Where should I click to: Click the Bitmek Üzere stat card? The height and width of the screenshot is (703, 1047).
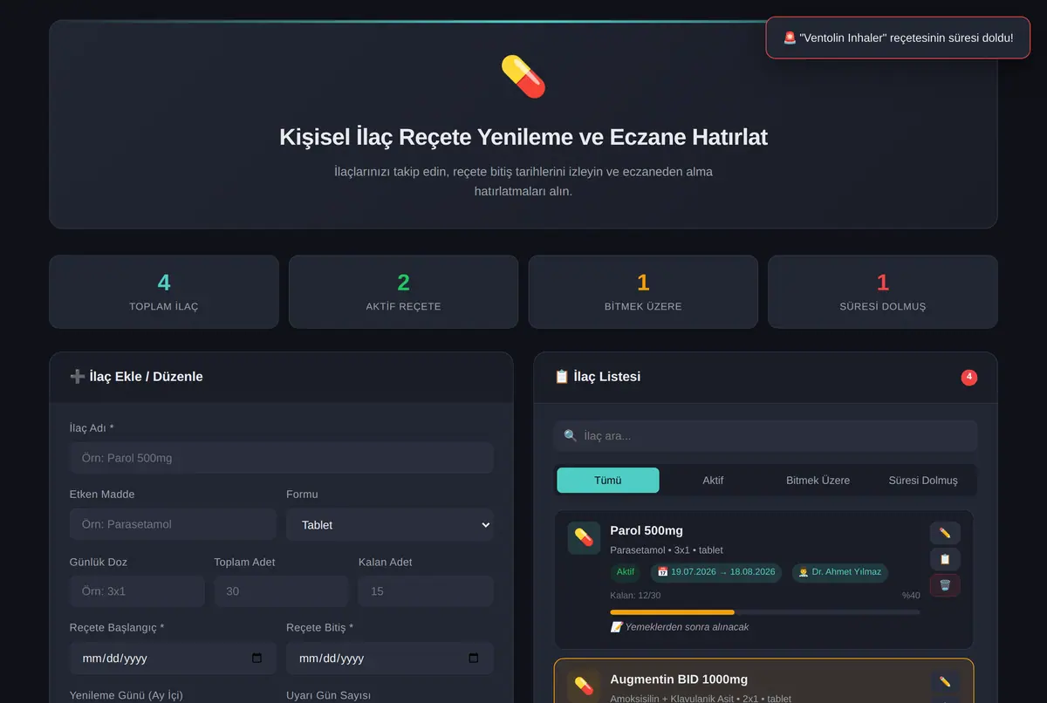tap(643, 292)
